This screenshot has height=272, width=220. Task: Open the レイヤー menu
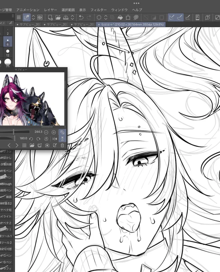pyautogui.click(x=50, y=10)
